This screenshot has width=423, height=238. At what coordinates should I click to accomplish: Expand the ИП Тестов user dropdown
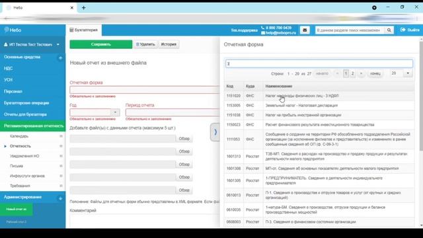(x=58, y=44)
